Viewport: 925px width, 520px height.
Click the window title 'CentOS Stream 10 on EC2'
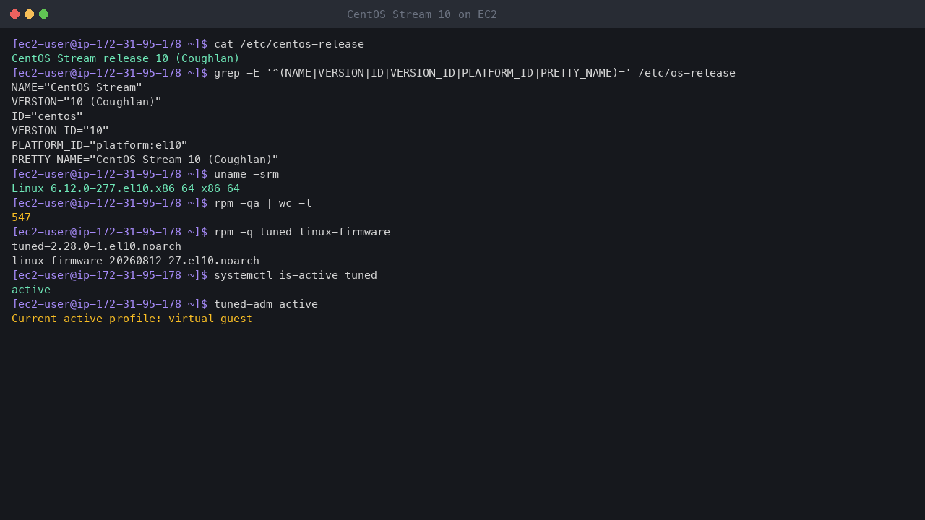point(422,14)
